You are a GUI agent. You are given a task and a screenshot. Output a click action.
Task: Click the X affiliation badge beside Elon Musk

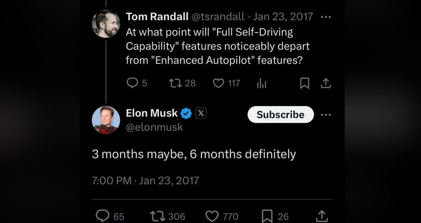(201, 113)
